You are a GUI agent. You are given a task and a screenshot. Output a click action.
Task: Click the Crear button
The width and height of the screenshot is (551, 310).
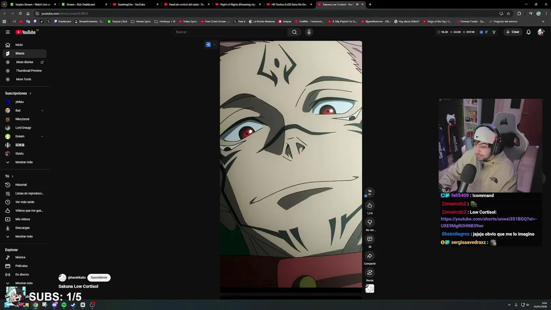tap(512, 32)
